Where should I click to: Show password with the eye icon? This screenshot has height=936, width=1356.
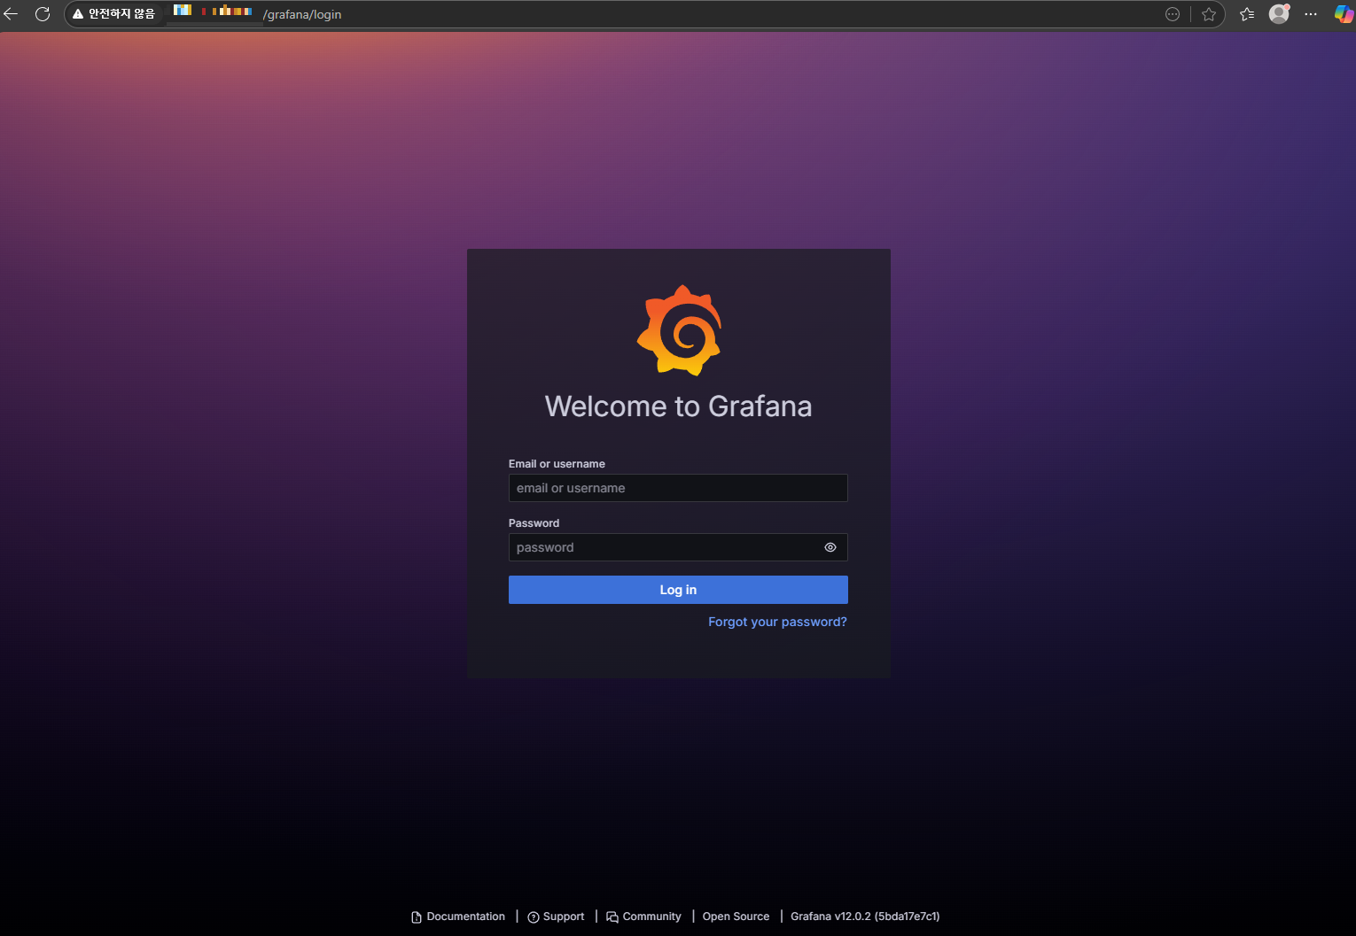[x=830, y=547]
